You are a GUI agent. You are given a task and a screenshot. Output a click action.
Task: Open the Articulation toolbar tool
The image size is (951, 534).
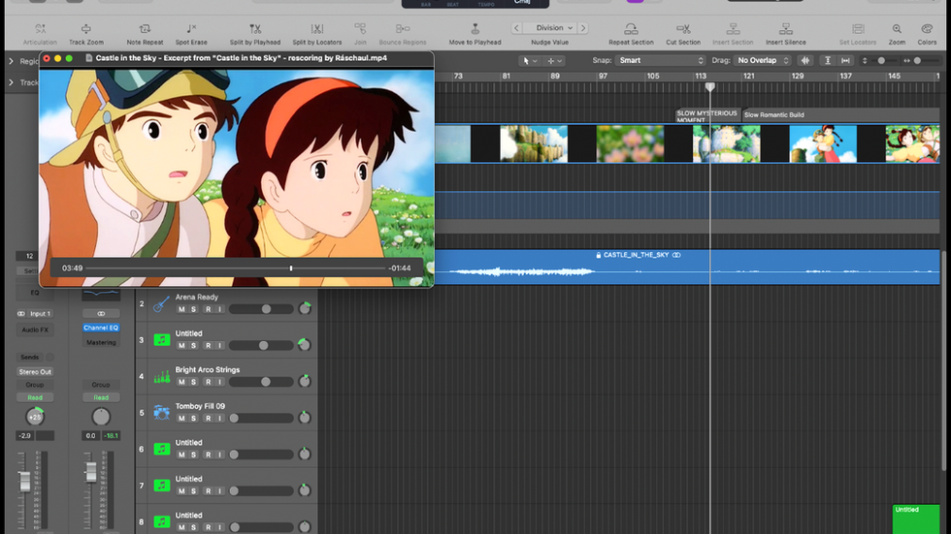40,29
